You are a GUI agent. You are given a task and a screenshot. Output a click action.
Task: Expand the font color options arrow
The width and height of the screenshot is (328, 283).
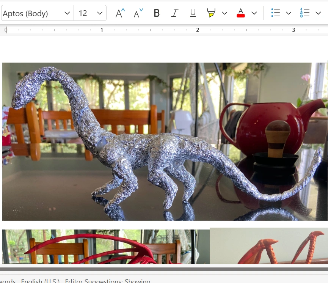254,13
